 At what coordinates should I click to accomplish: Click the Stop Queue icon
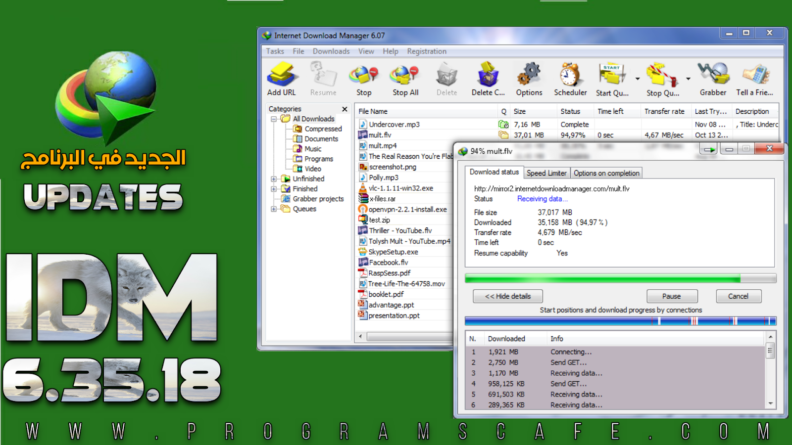[662, 79]
